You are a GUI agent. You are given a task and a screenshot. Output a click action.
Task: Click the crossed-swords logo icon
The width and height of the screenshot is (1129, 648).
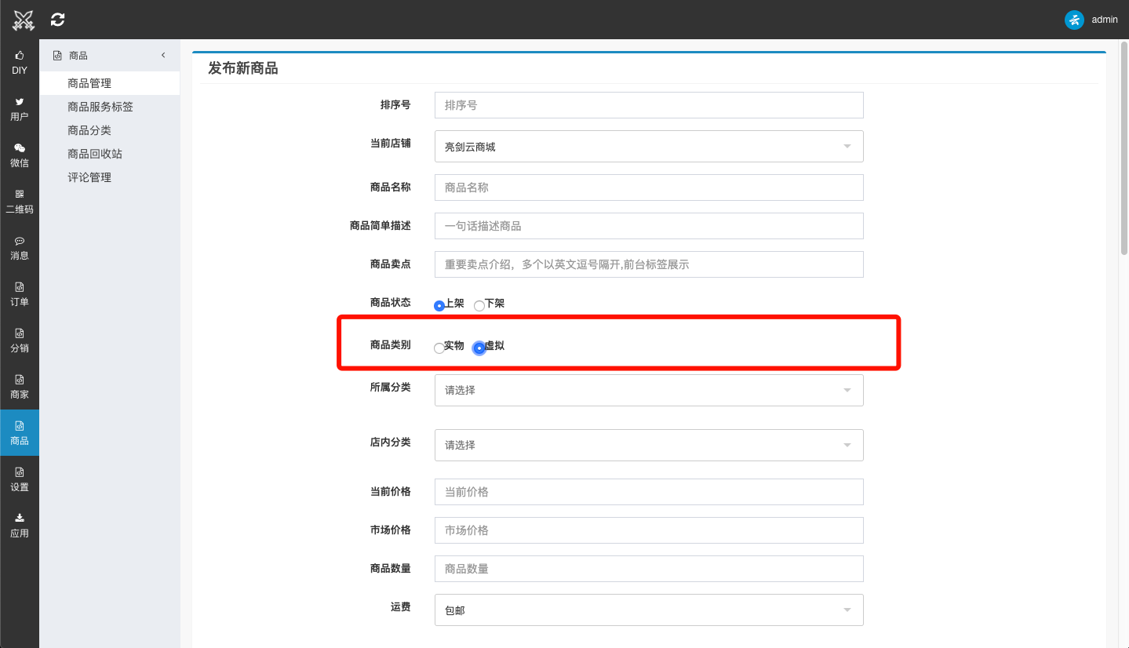24,20
